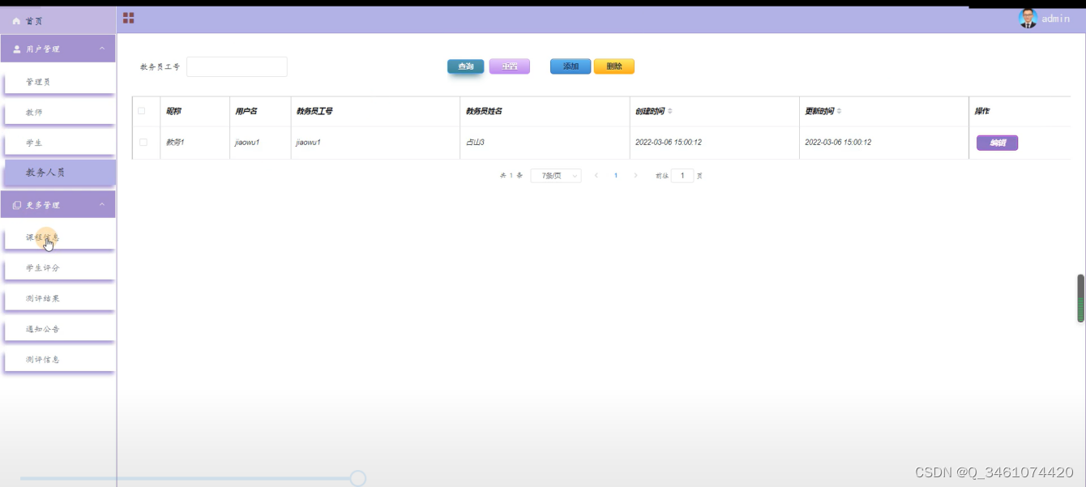Open the 教师 menu item
1086x487 pixels.
click(59, 113)
